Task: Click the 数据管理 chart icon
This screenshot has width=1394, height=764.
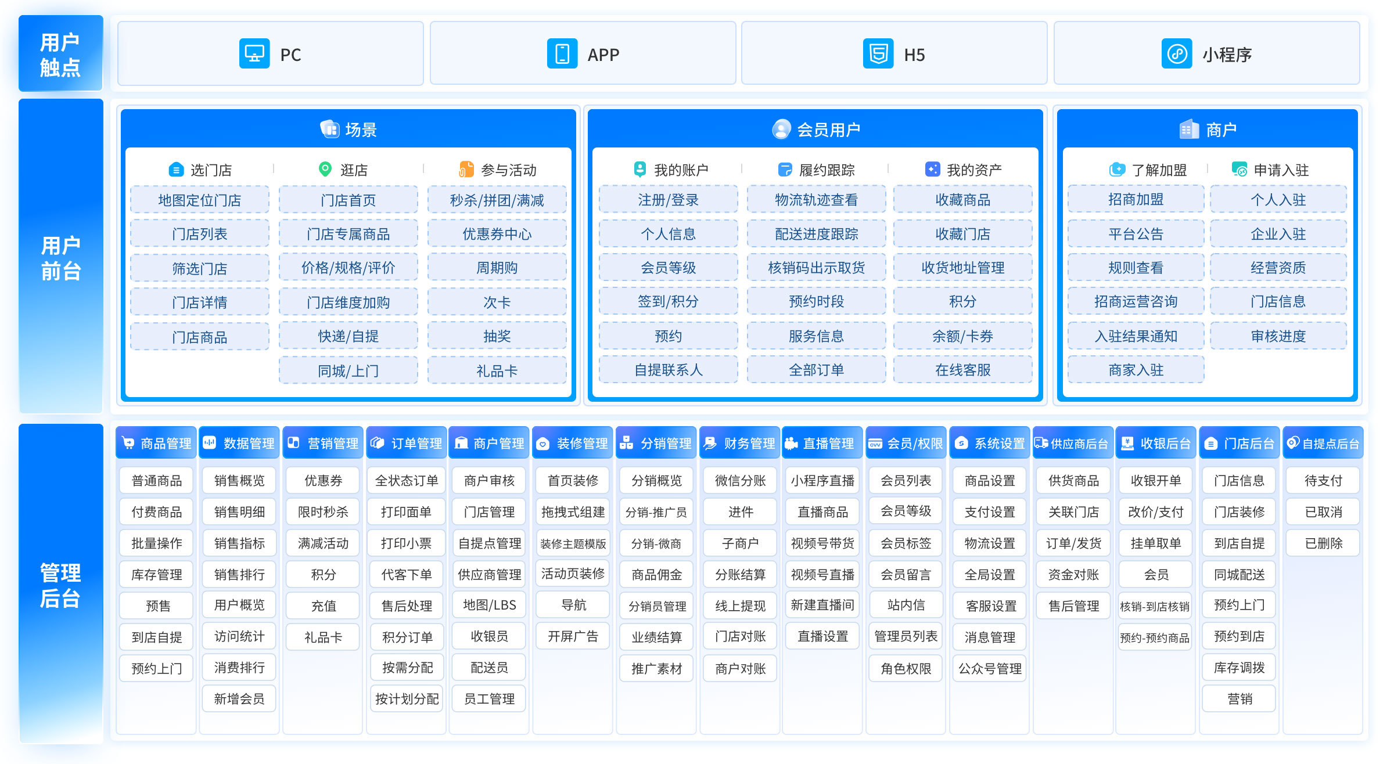Action: pyautogui.click(x=210, y=443)
